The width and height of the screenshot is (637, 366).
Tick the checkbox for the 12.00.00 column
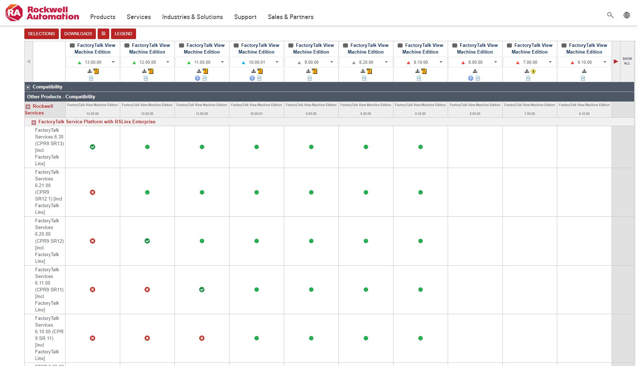(x=127, y=45)
